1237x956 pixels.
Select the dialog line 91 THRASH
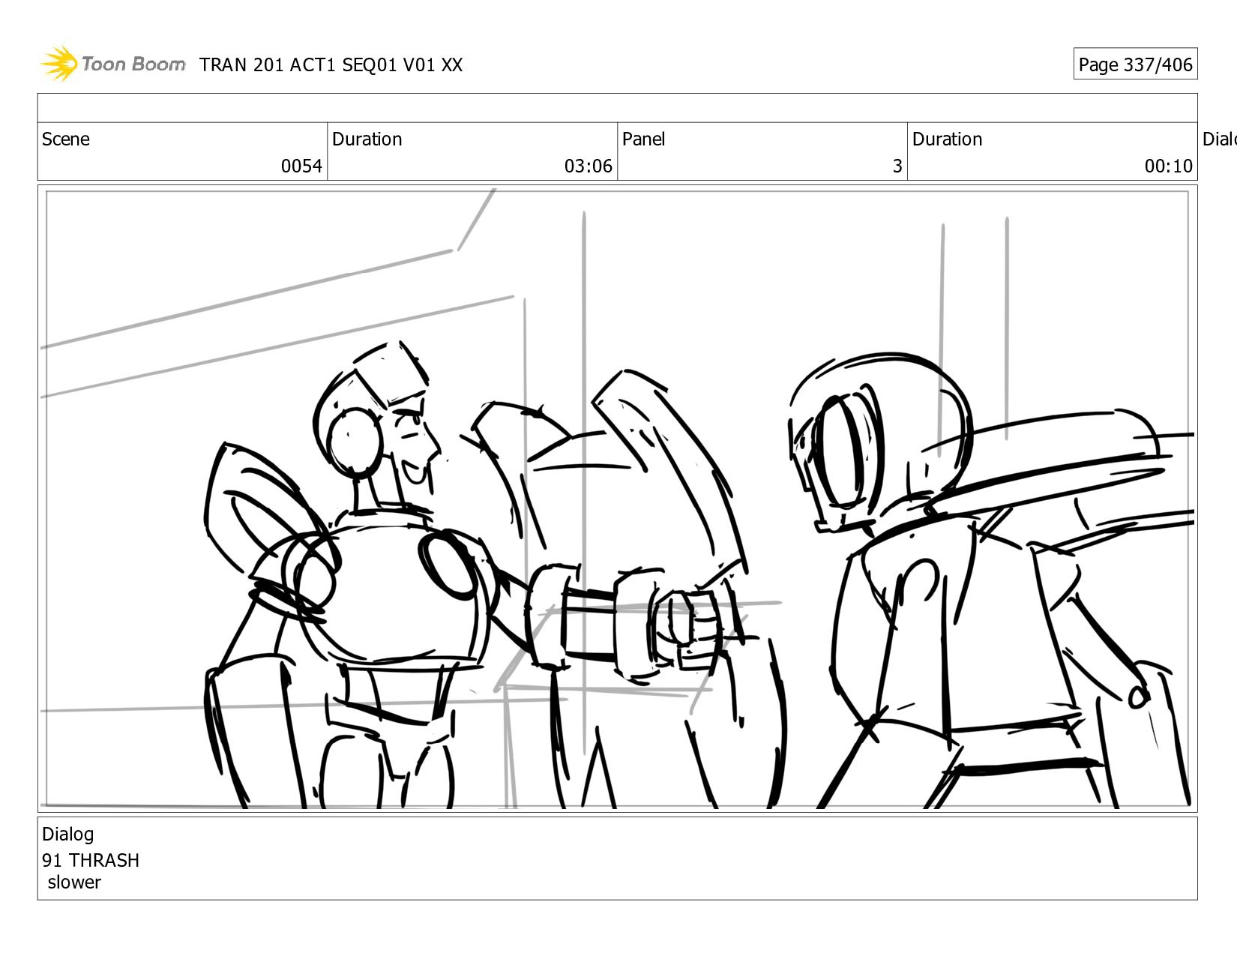(91, 860)
